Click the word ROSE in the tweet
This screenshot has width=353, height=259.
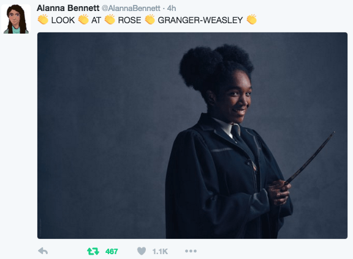pos(129,20)
